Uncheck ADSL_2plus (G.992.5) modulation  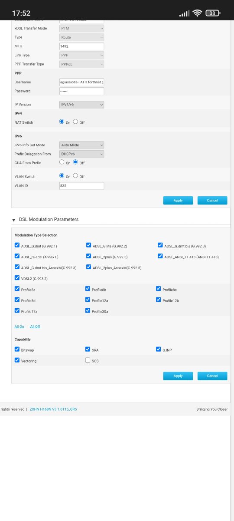[89, 256]
